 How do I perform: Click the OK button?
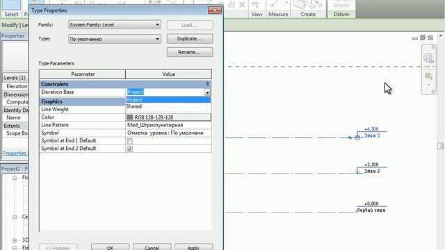(110, 247)
